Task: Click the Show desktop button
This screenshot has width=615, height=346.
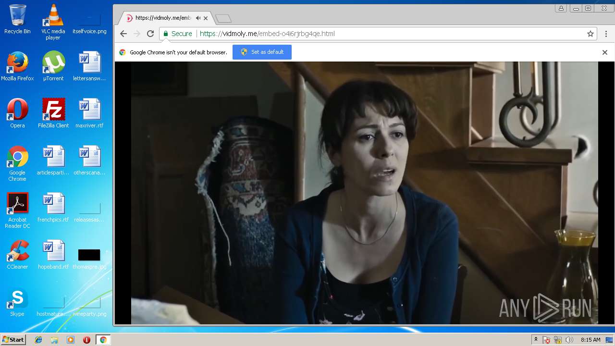Action: click(609, 340)
